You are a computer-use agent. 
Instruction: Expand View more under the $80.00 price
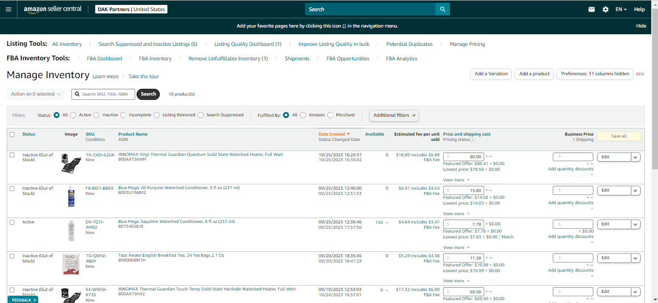point(456,180)
